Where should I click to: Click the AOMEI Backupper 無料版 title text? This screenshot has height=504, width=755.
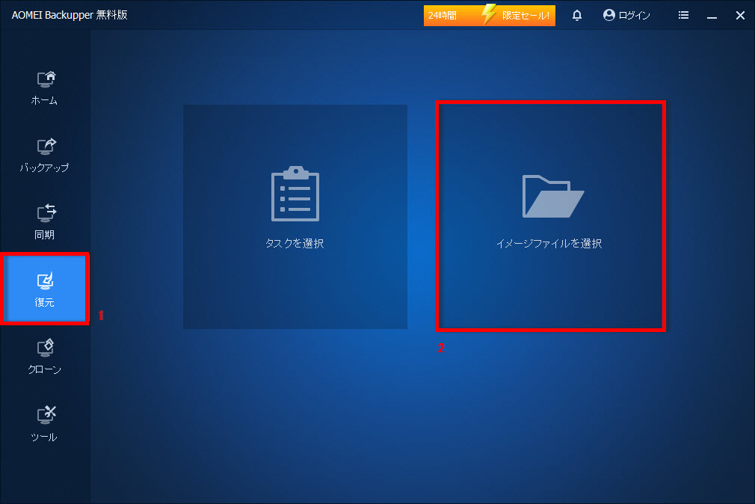coord(70,15)
